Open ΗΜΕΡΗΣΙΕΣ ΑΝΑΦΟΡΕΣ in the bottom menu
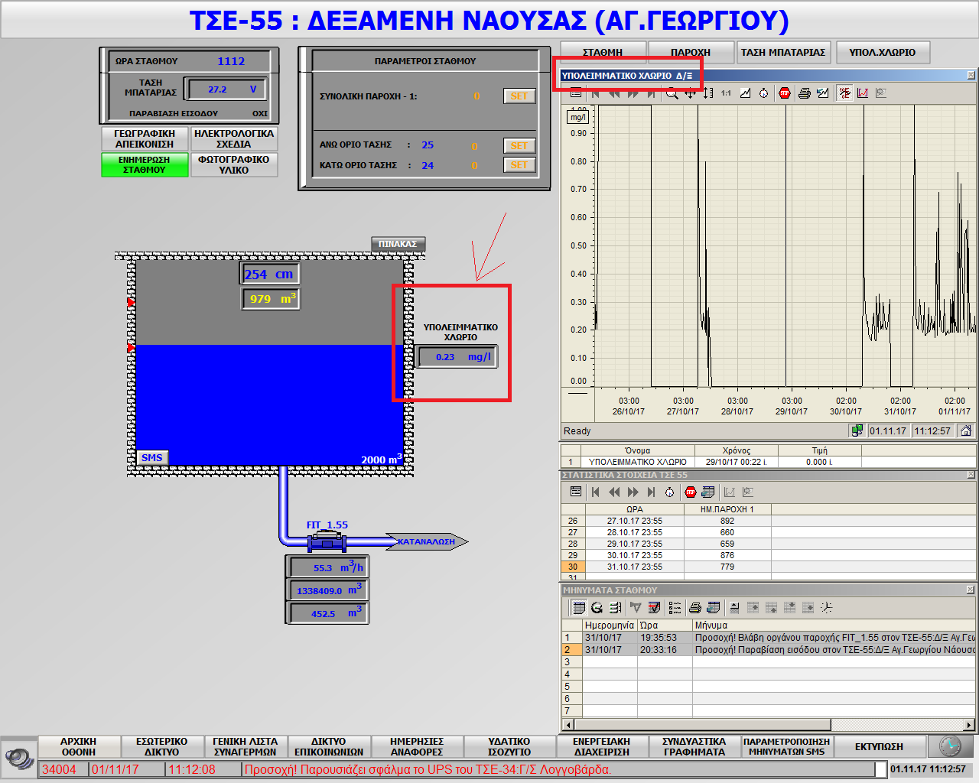Viewport: 979px width, 783px height. pyautogui.click(x=416, y=747)
